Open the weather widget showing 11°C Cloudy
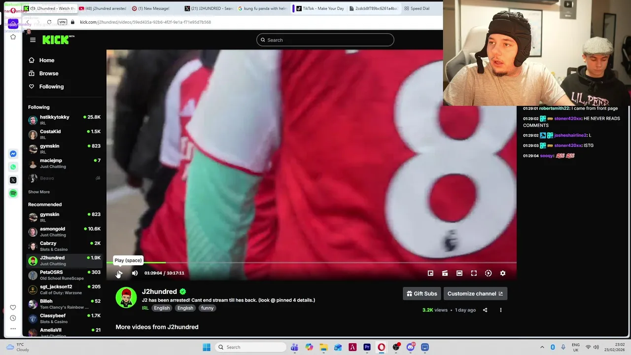631x355 pixels. coord(17,347)
